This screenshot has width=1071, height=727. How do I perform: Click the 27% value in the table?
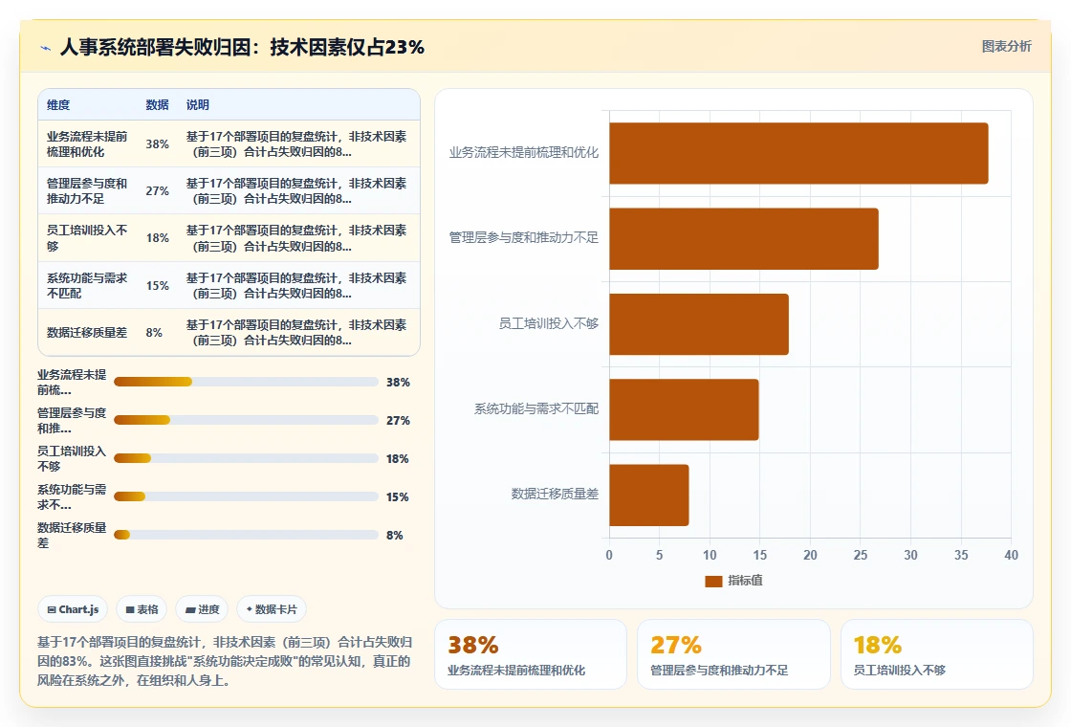tap(157, 191)
